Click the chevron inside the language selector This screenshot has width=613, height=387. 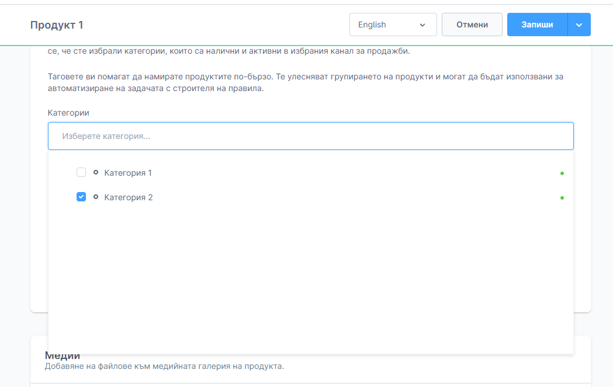coord(422,25)
